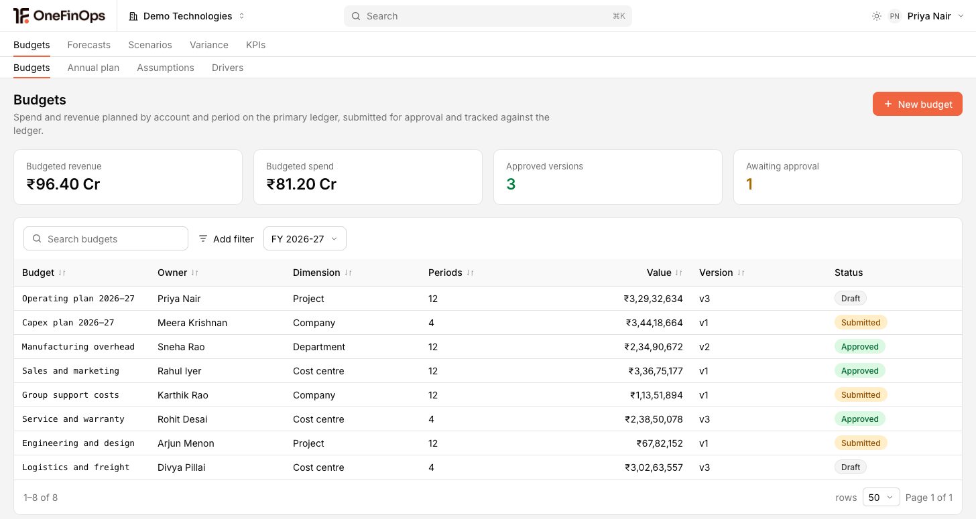Viewport: 976px width, 519px height.
Task: Open the Operating plan 2026–27 budget
Action: pyautogui.click(x=78, y=299)
